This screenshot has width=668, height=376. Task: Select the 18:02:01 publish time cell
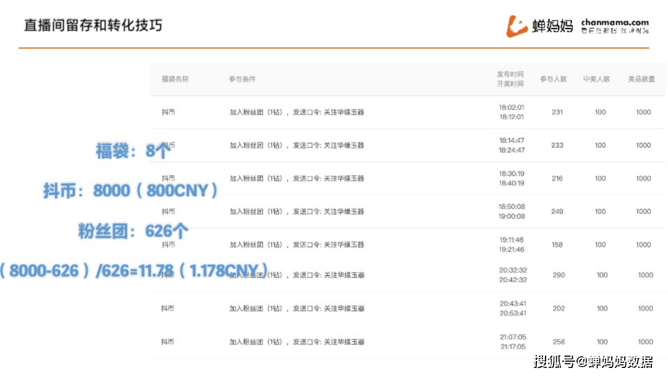click(x=512, y=108)
